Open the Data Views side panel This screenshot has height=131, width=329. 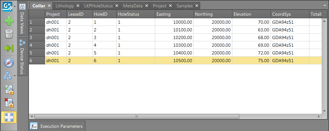(x=22, y=18)
